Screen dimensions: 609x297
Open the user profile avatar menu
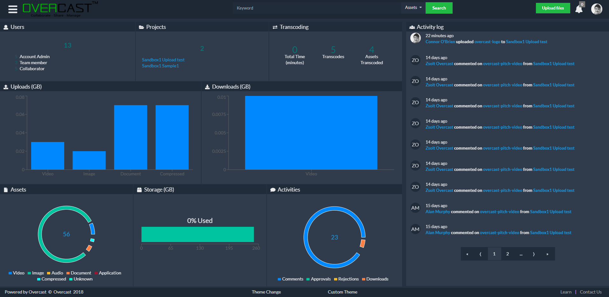coord(597,9)
